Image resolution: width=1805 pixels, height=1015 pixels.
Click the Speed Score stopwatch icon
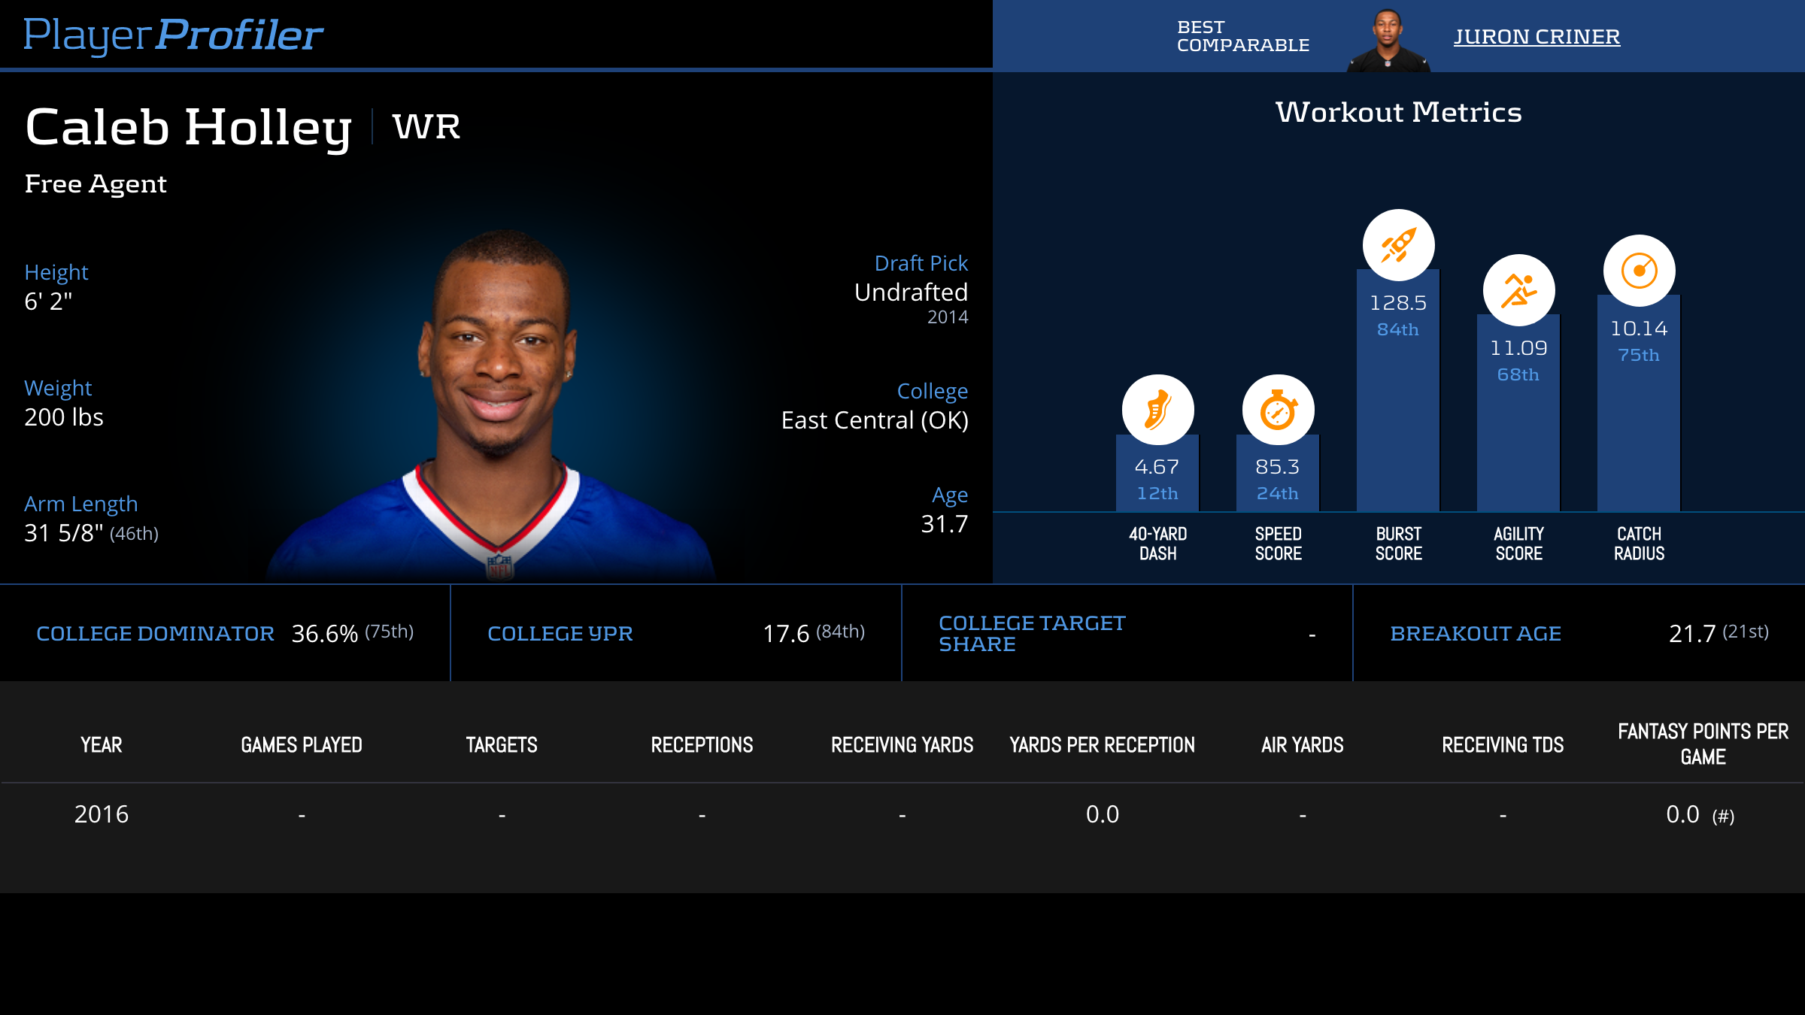pos(1278,410)
